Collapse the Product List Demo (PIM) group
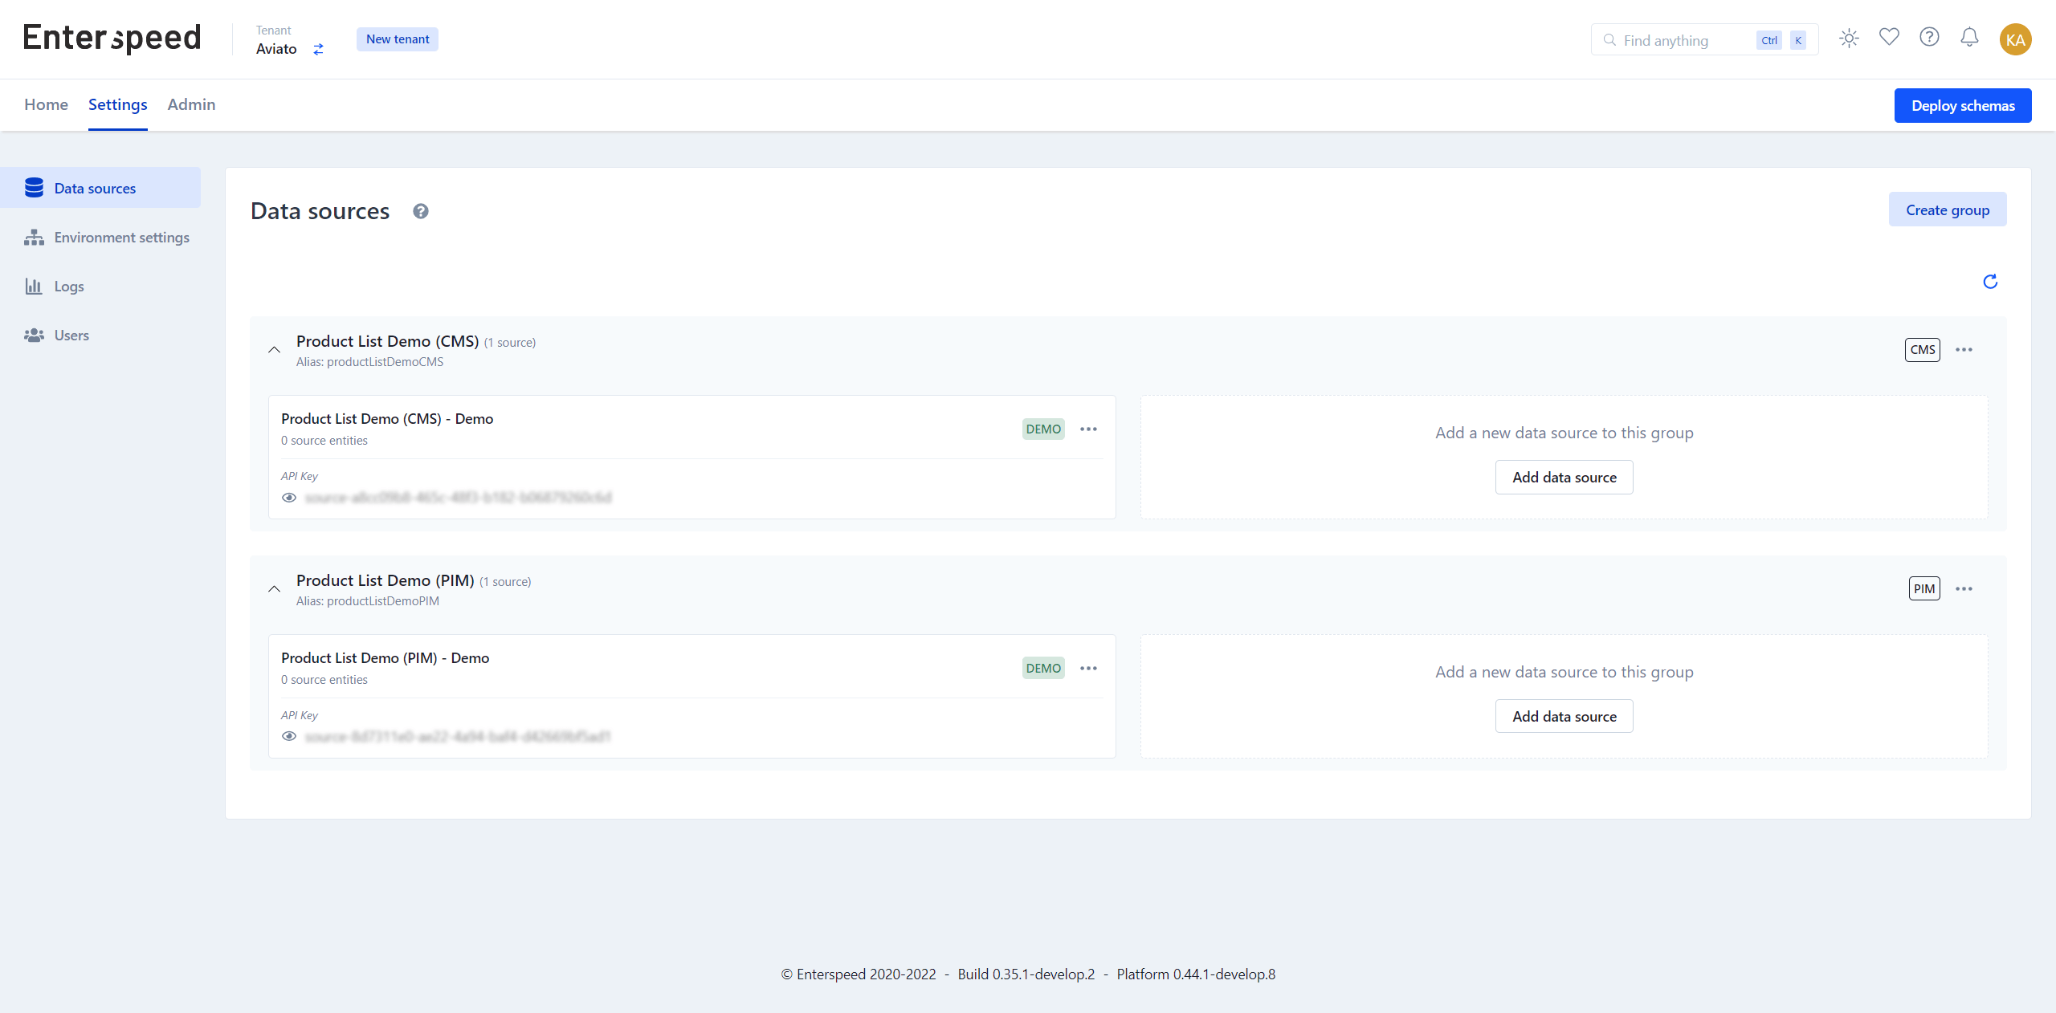2056x1013 pixels. click(x=274, y=589)
